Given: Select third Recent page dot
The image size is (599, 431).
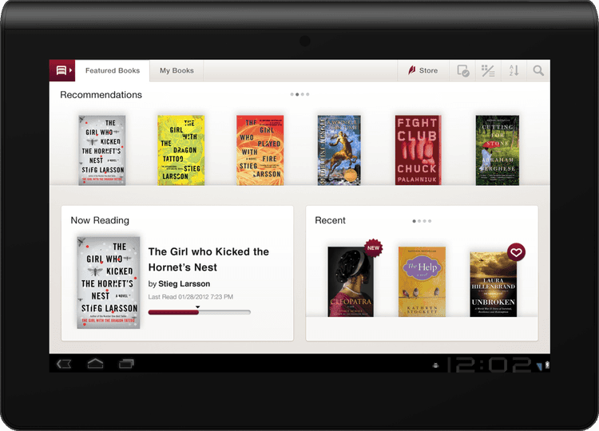Looking at the screenshot, I should click(424, 221).
